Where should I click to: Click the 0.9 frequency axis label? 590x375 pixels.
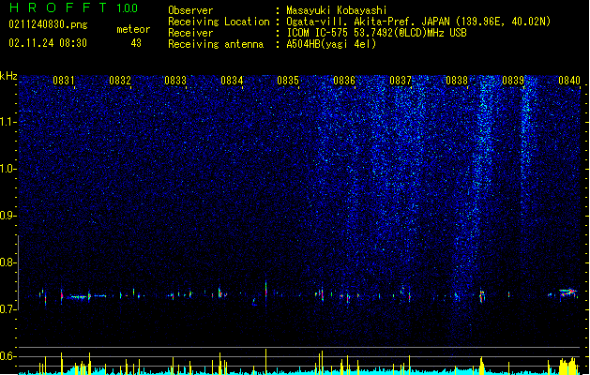coord(8,216)
